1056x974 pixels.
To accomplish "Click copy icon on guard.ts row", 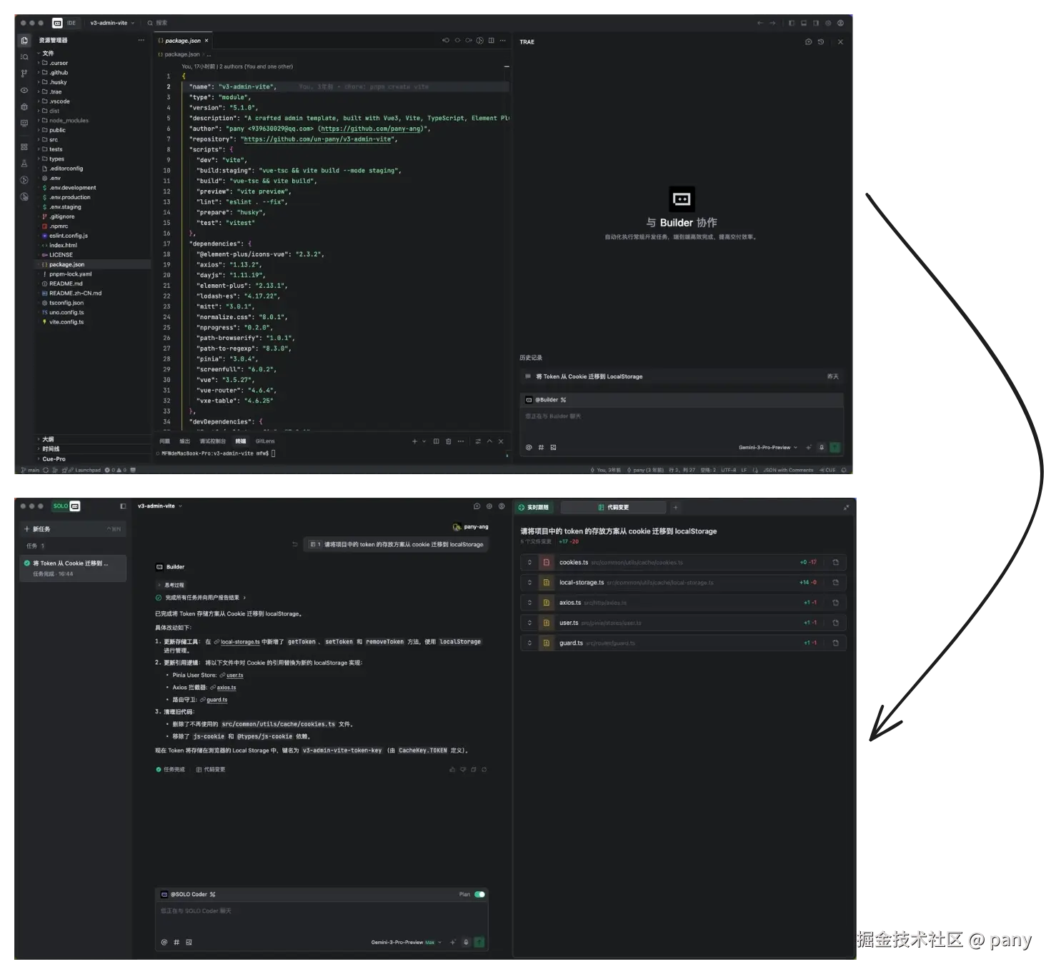I will [835, 643].
